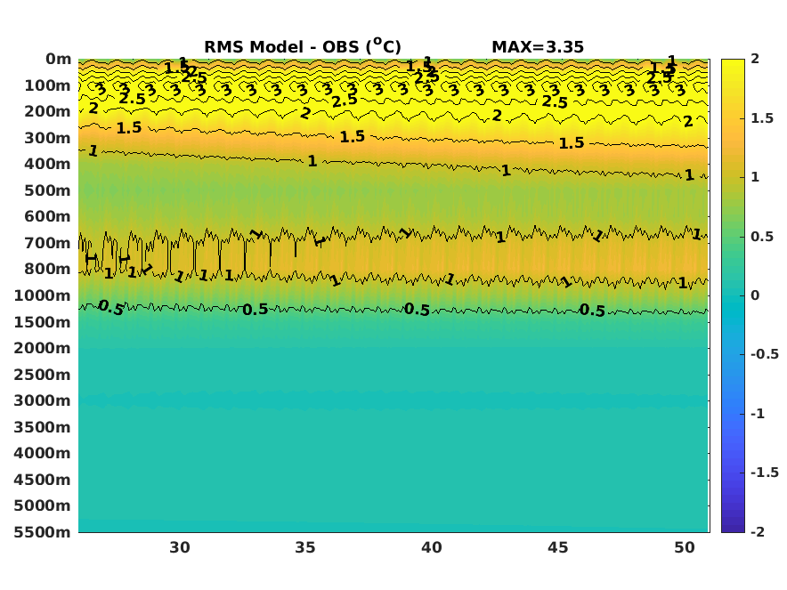This screenshot has width=787, height=590.
Task: Click the '4500m' depth axis label
Action: pos(42,480)
